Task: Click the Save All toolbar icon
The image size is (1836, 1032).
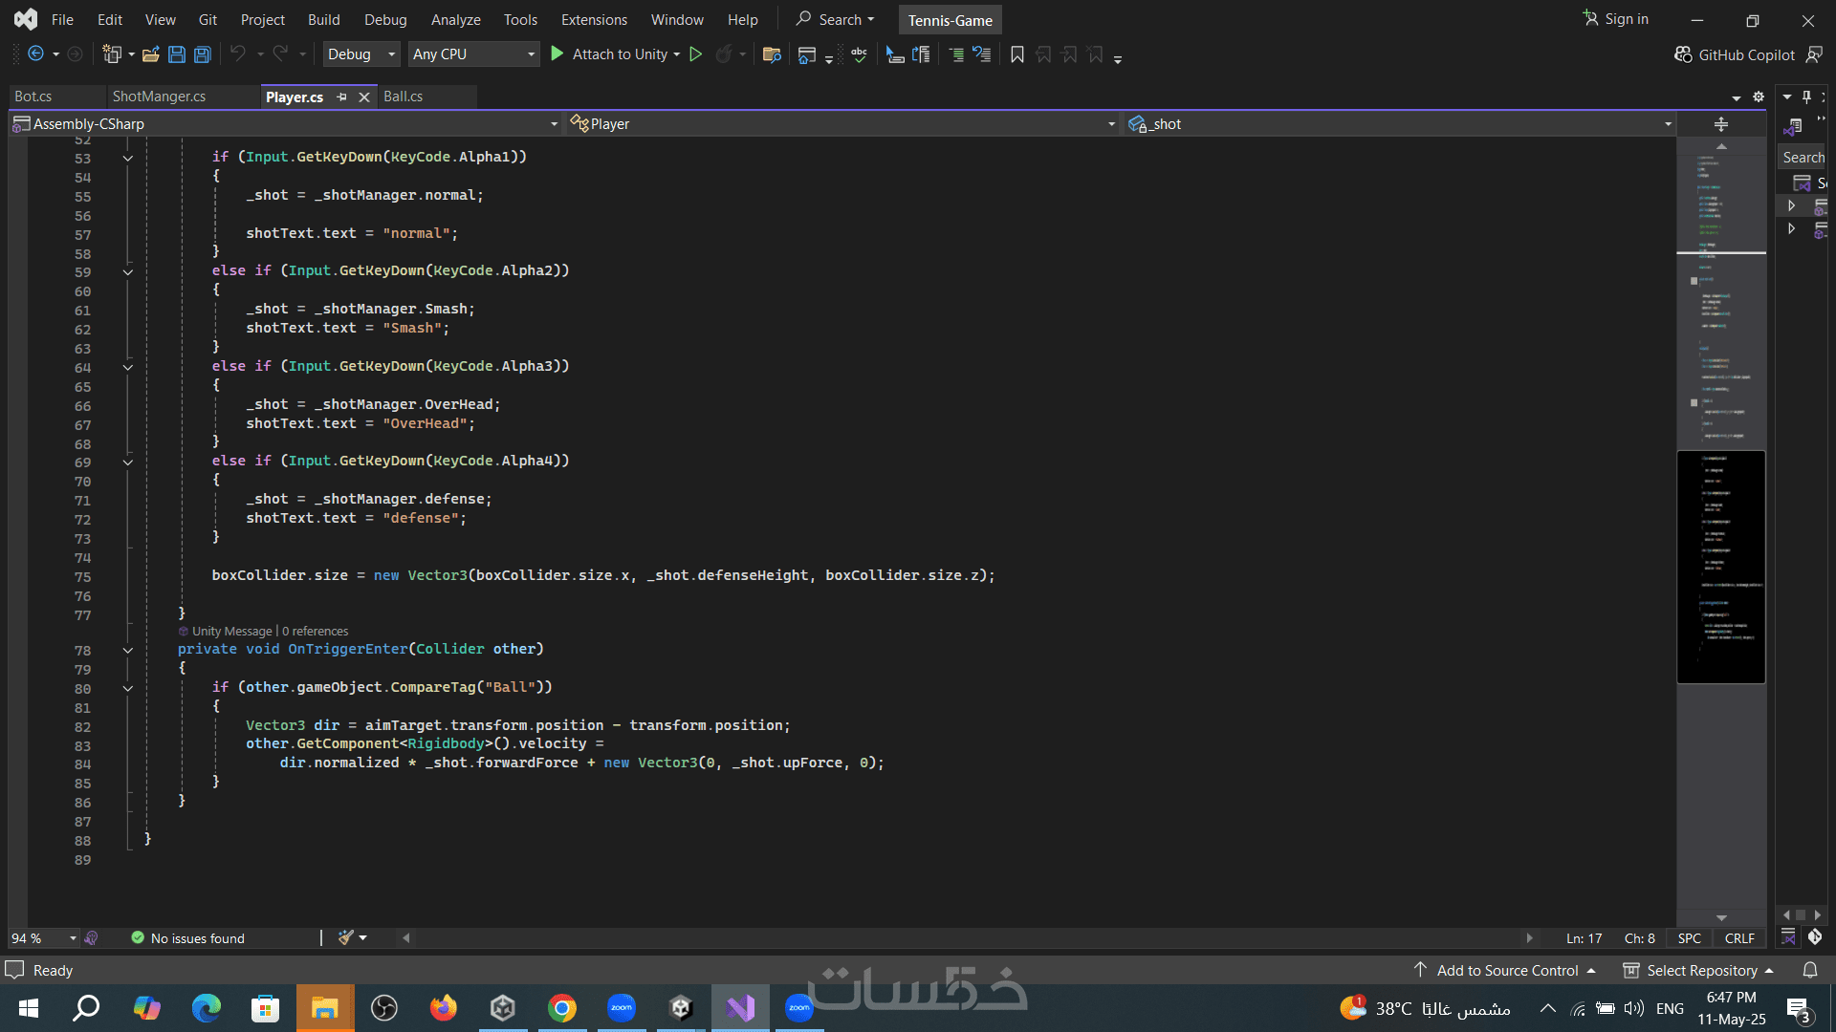Action: 203,54
